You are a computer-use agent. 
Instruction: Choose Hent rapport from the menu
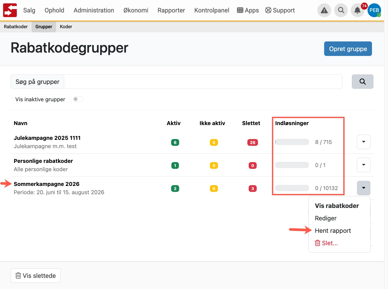333,230
